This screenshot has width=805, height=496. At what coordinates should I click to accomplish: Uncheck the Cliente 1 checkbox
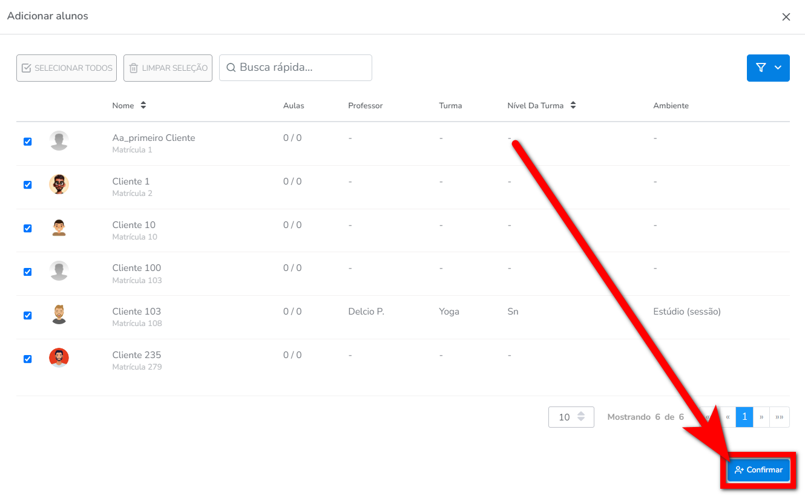(27, 185)
